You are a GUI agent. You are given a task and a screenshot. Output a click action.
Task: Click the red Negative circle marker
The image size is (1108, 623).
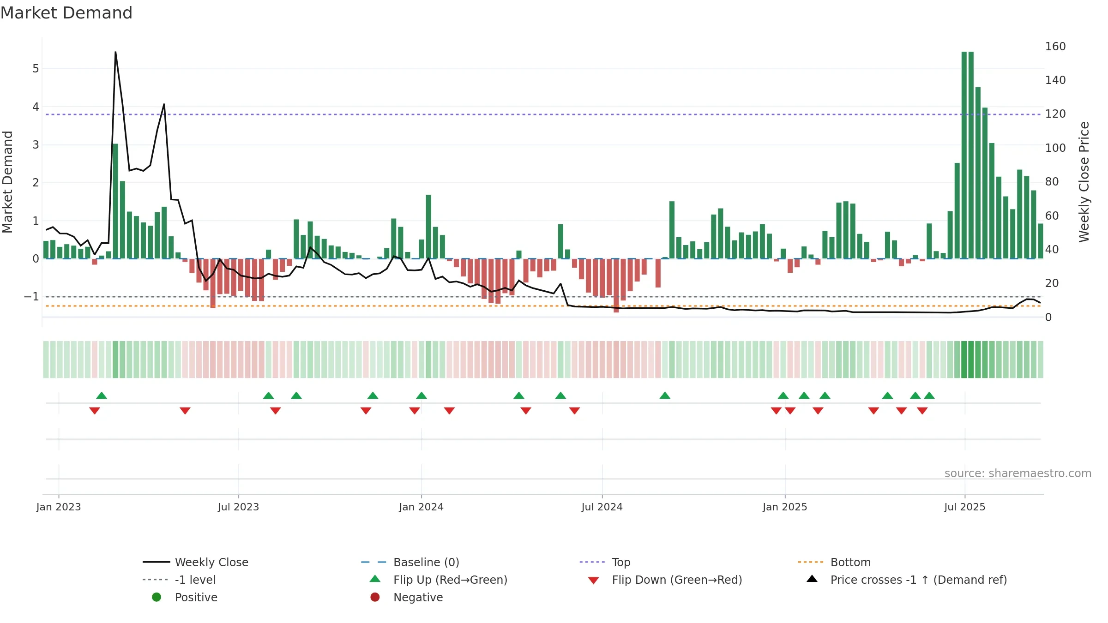pyautogui.click(x=375, y=597)
